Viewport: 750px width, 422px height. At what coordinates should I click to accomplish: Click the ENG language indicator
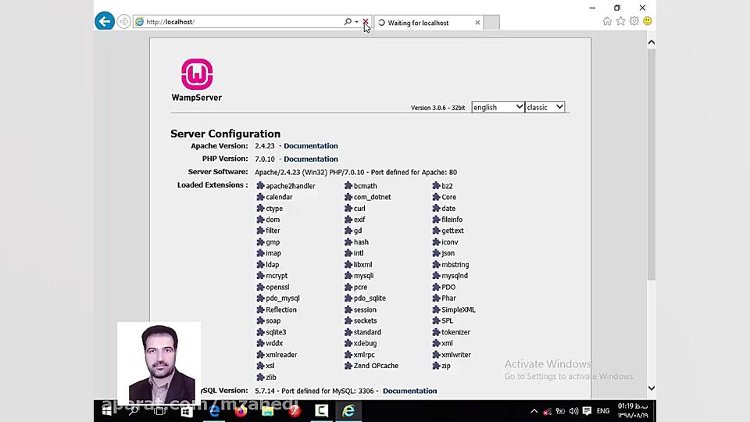(x=603, y=411)
